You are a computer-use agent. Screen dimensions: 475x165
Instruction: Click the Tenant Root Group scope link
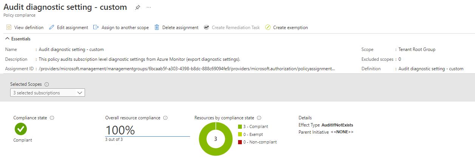[x=417, y=49]
